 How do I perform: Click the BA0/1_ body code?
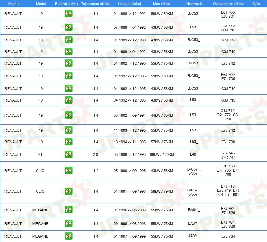coord(194,210)
